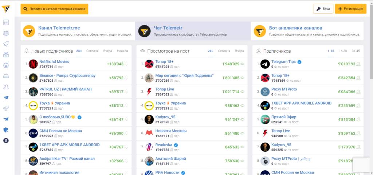The image size is (373, 175).
Task: Click the Новости Москвы channel avatar
Action: (x=149, y=133)
